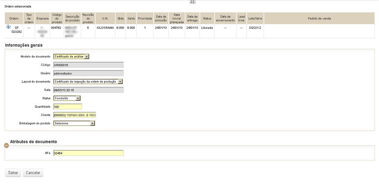Collapse the Atributos do documento section

(x=6, y=145)
